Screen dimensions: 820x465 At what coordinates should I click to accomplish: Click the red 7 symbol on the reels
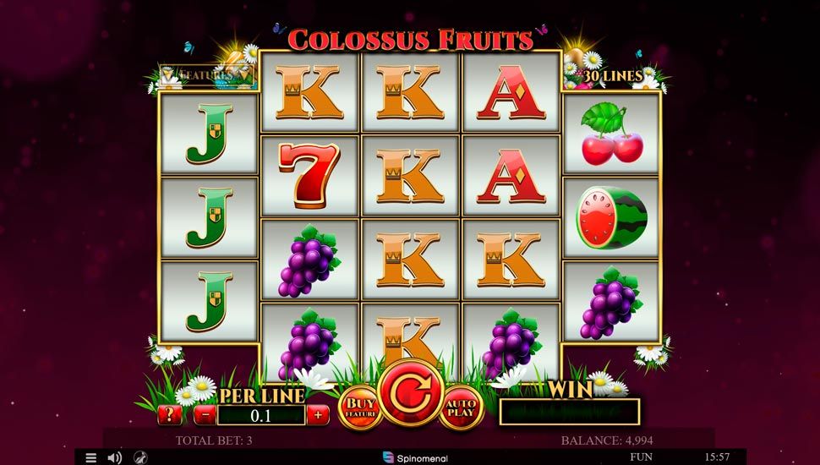tap(309, 175)
